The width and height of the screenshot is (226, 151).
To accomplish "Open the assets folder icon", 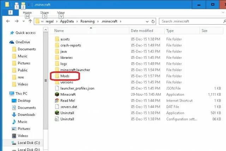I will [57, 39].
